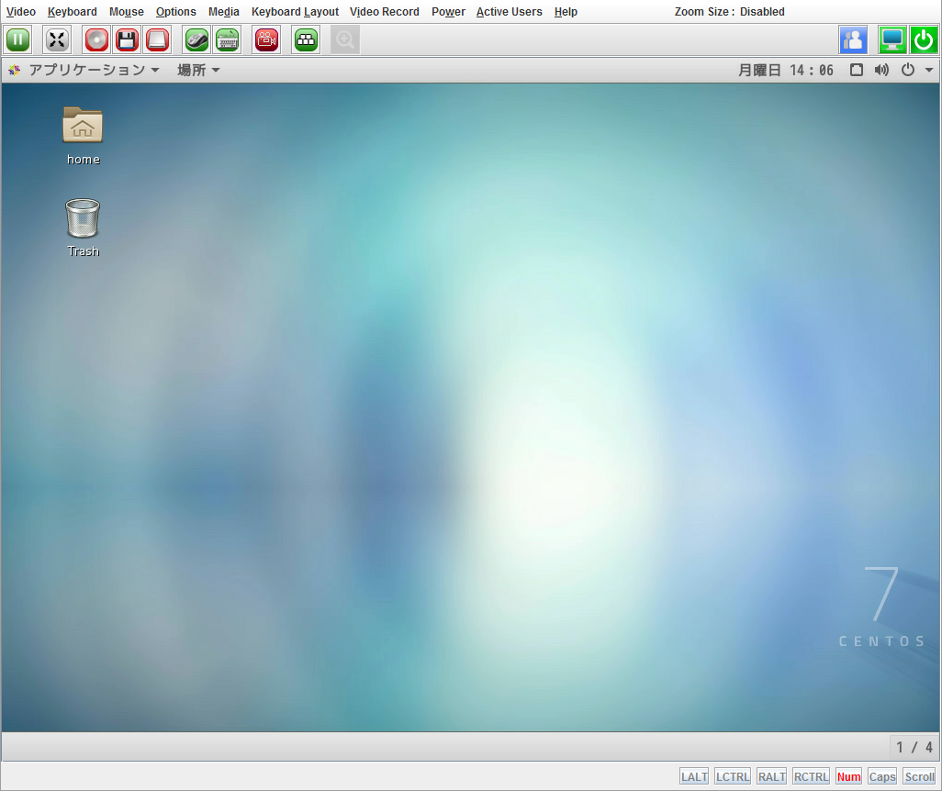942x791 pixels.
Task: Toggle the LCTRL key indicator
Action: pos(733,776)
